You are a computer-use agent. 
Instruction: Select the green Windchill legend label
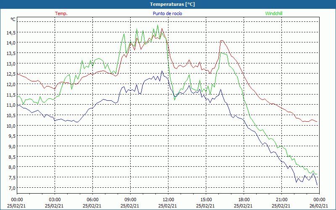274,13
